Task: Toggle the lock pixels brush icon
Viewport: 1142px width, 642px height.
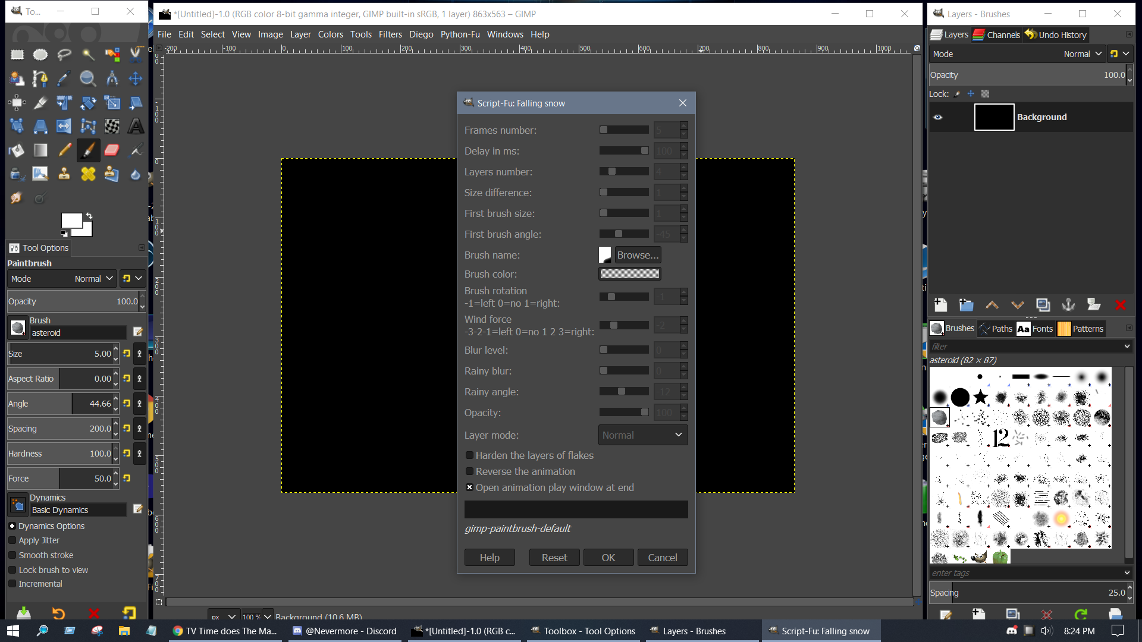Action: tap(957, 94)
